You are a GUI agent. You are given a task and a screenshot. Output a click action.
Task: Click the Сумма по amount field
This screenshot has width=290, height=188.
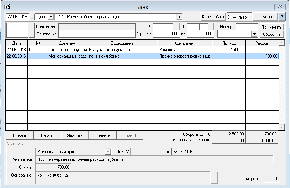tap(200, 34)
